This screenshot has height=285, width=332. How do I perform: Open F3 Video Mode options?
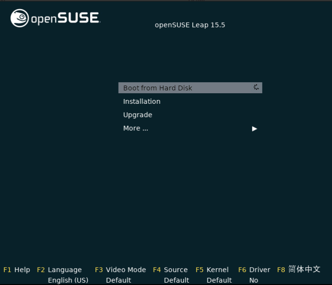point(120,270)
